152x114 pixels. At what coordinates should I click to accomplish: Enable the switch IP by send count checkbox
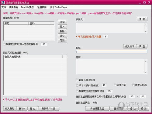pyautogui.click(x=77, y=91)
